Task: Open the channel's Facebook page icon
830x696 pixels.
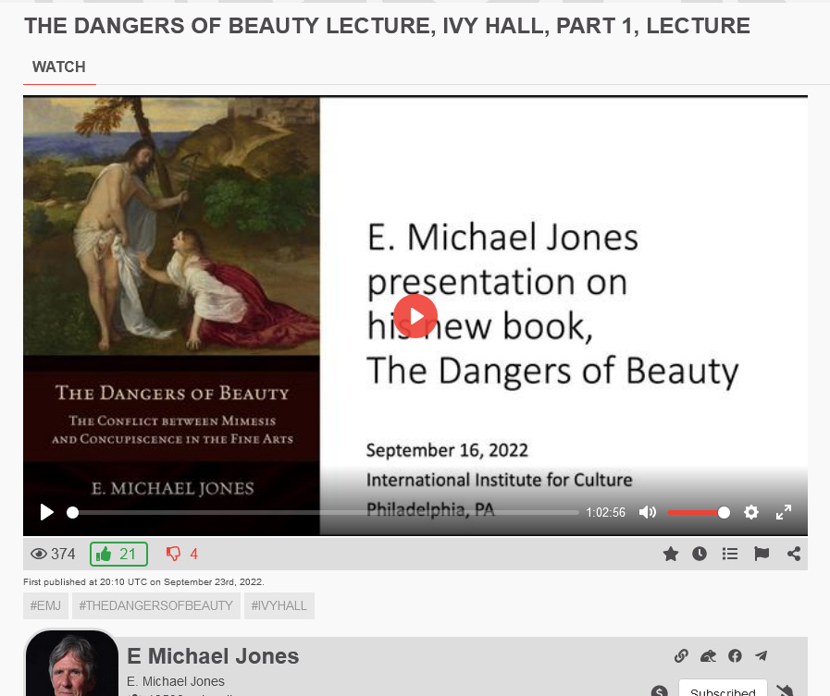Action: coord(735,656)
